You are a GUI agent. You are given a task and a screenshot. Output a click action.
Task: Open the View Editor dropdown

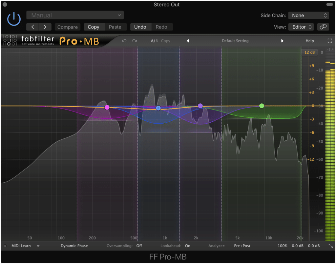pyautogui.click(x=301, y=27)
